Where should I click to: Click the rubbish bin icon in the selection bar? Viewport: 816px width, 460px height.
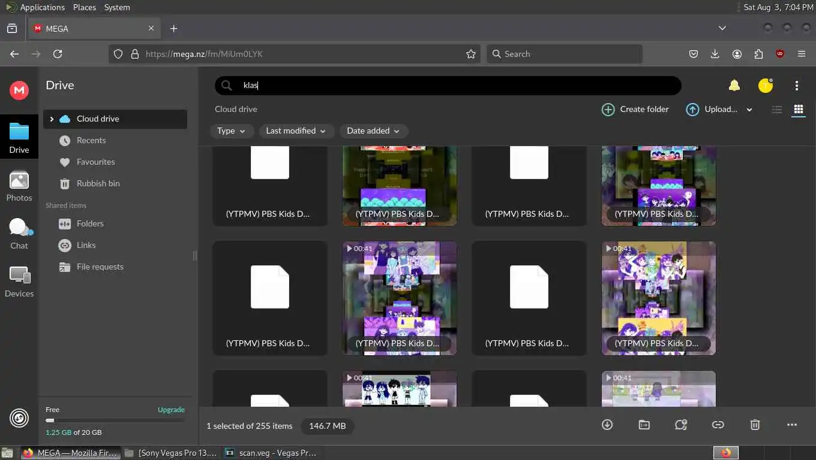[755, 425]
